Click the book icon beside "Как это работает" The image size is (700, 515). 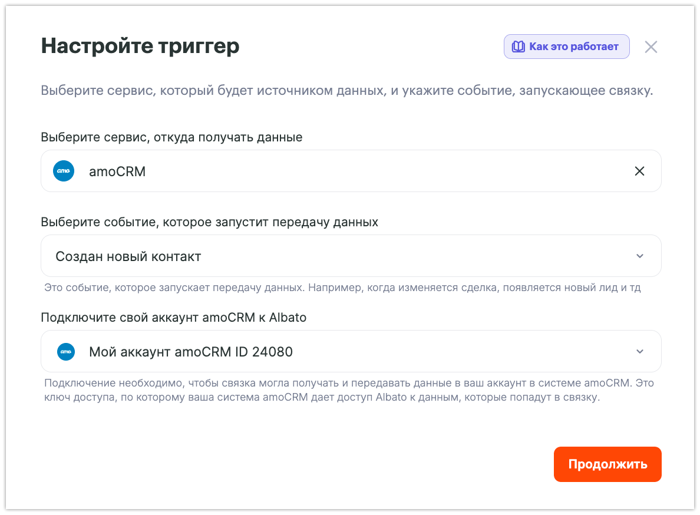click(519, 47)
